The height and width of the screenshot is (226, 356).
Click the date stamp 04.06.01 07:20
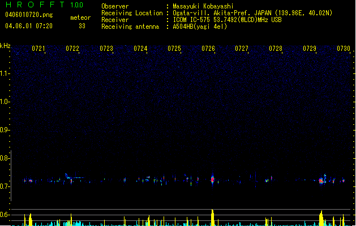pyautogui.click(x=29, y=26)
